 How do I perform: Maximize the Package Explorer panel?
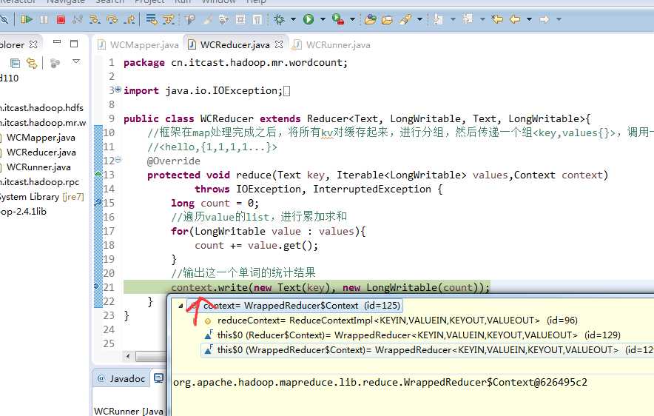[74, 44]
